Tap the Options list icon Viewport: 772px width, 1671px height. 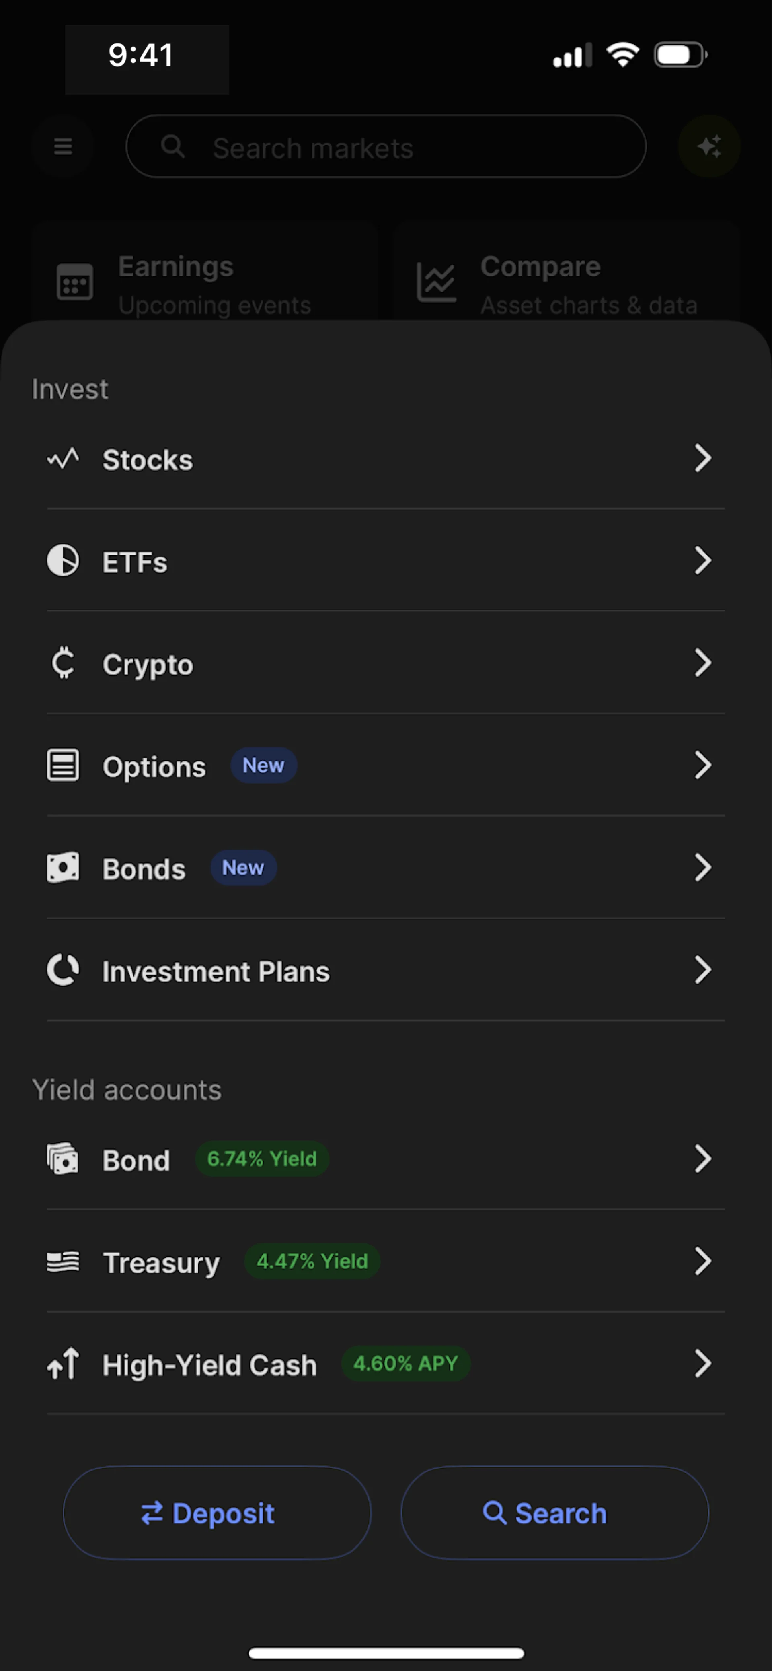pyautogui.click(x=63, y=766)
